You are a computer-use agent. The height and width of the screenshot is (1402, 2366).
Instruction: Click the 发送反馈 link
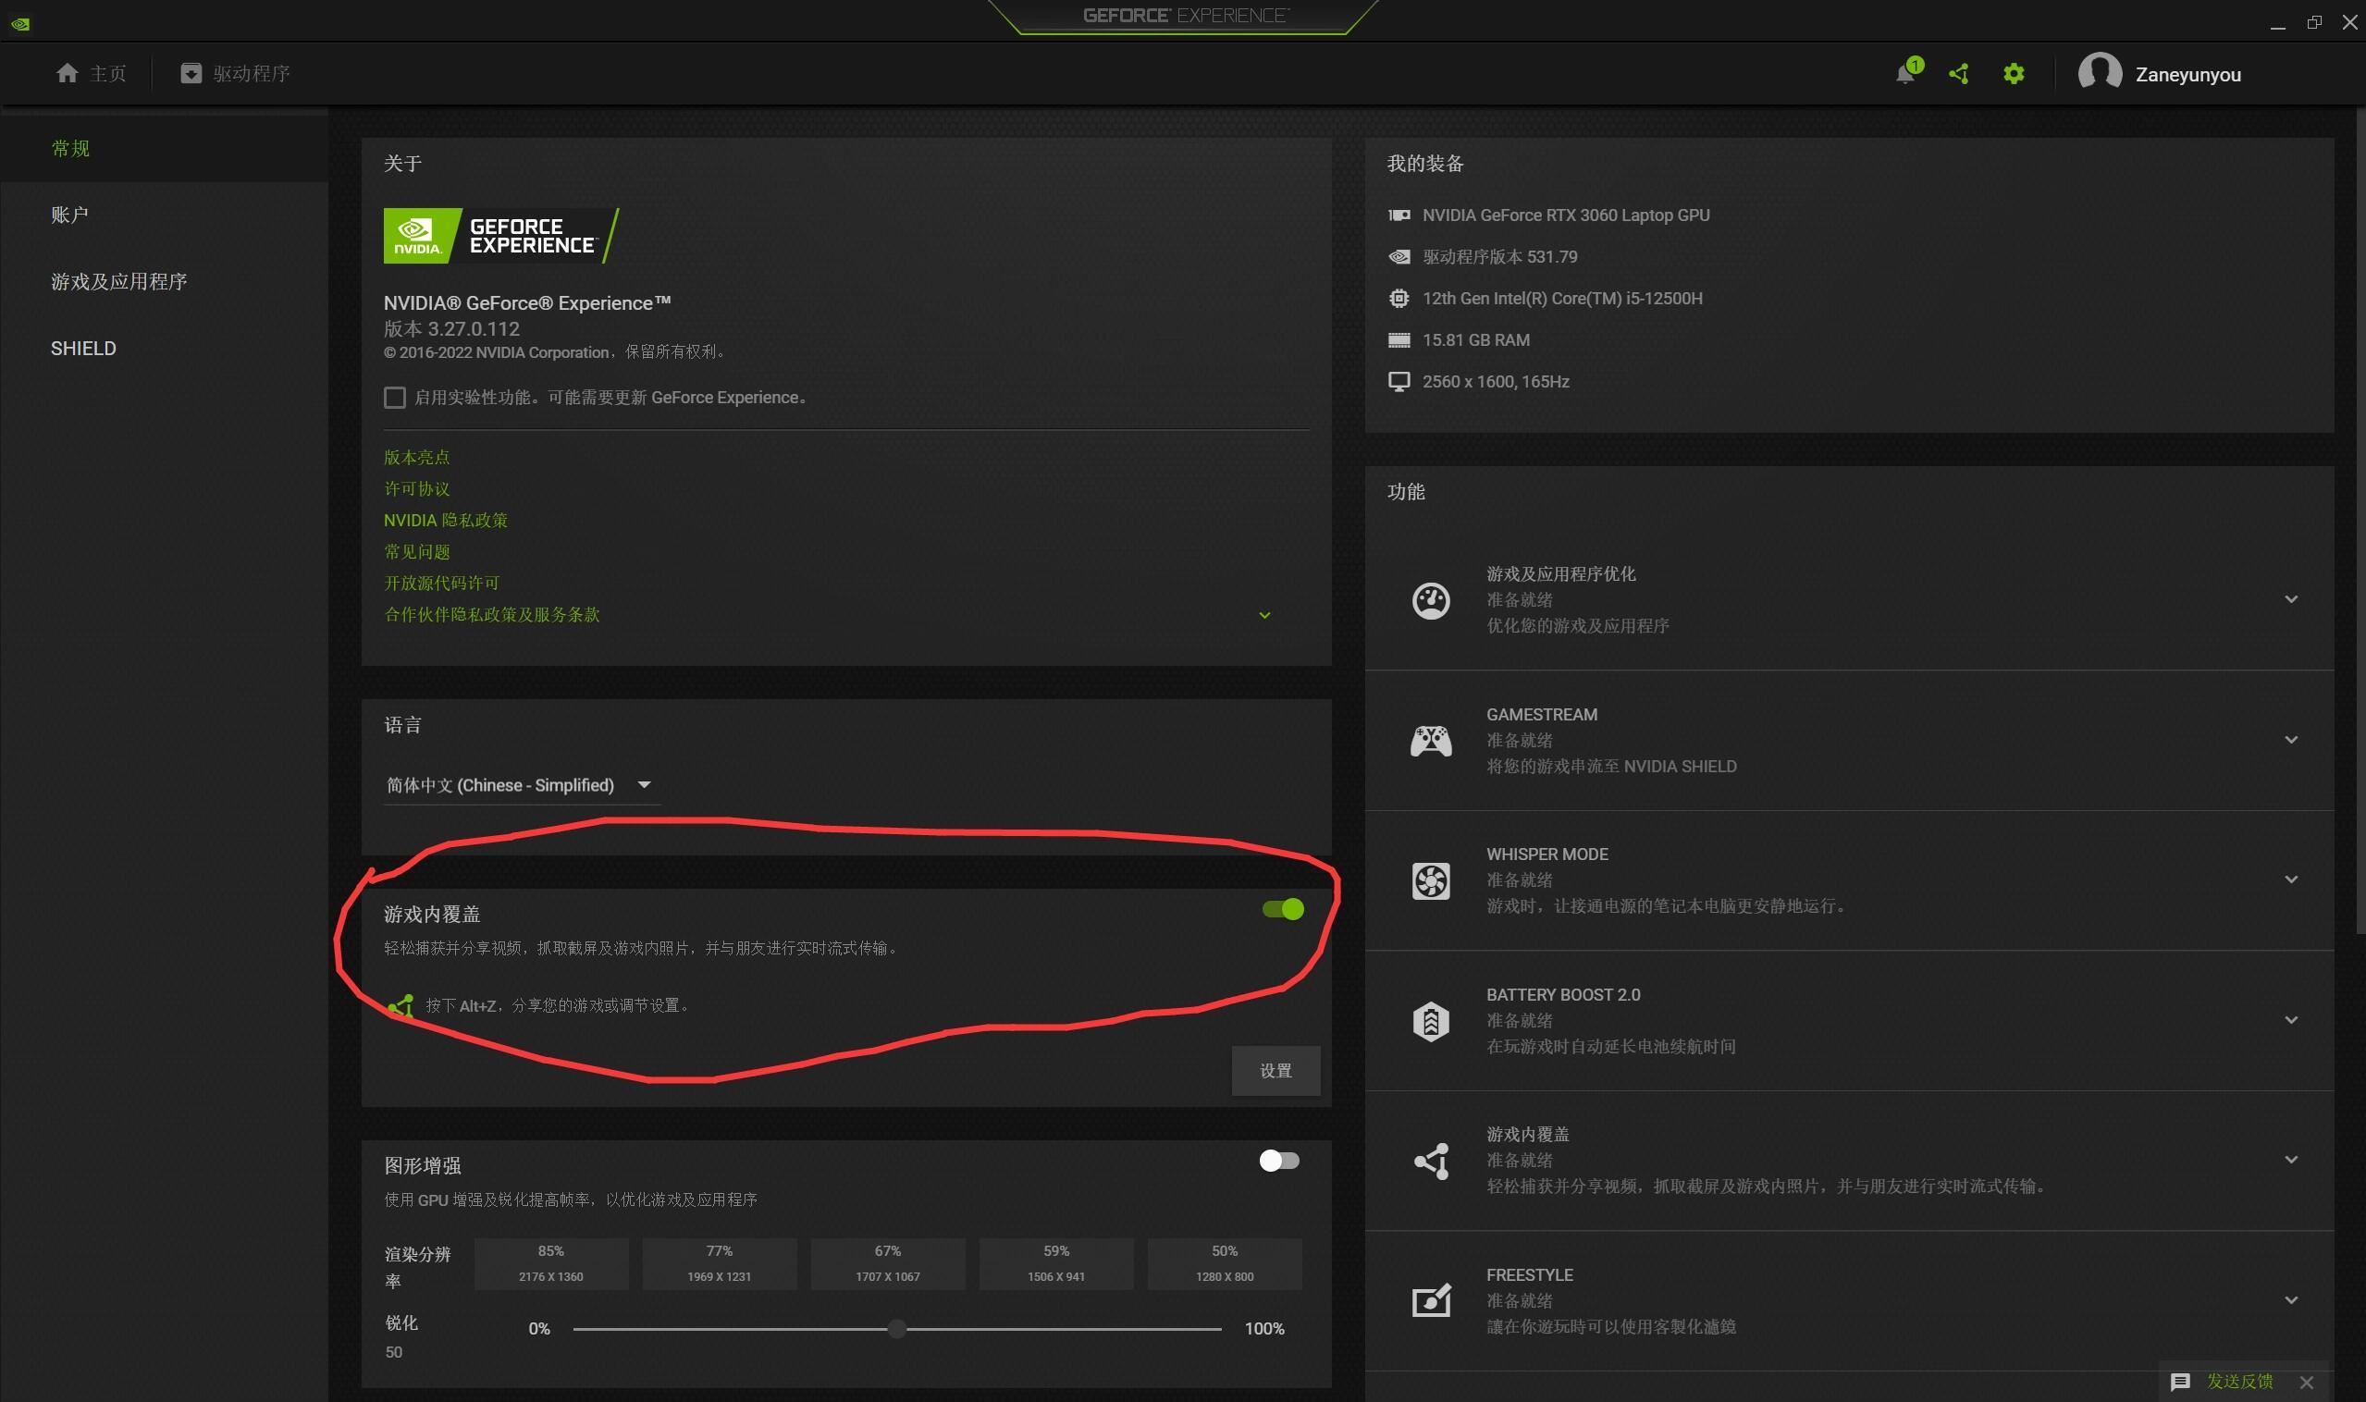pos(2239,1382)
